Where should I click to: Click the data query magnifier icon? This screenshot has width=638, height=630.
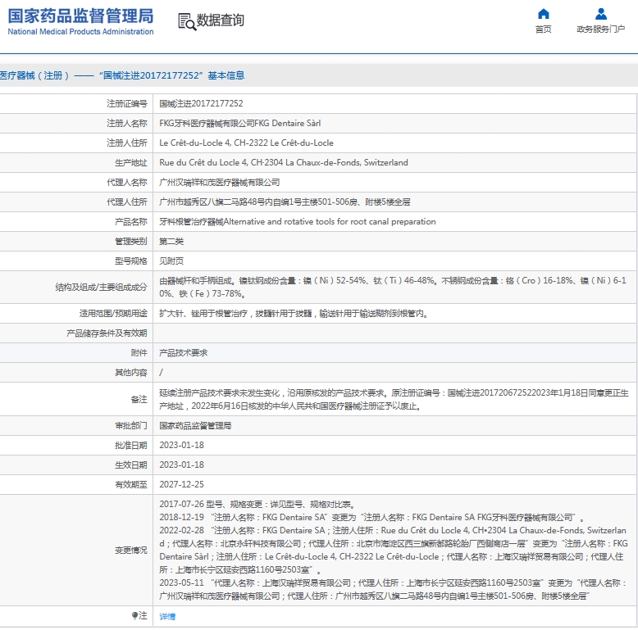tap(187, 22)
